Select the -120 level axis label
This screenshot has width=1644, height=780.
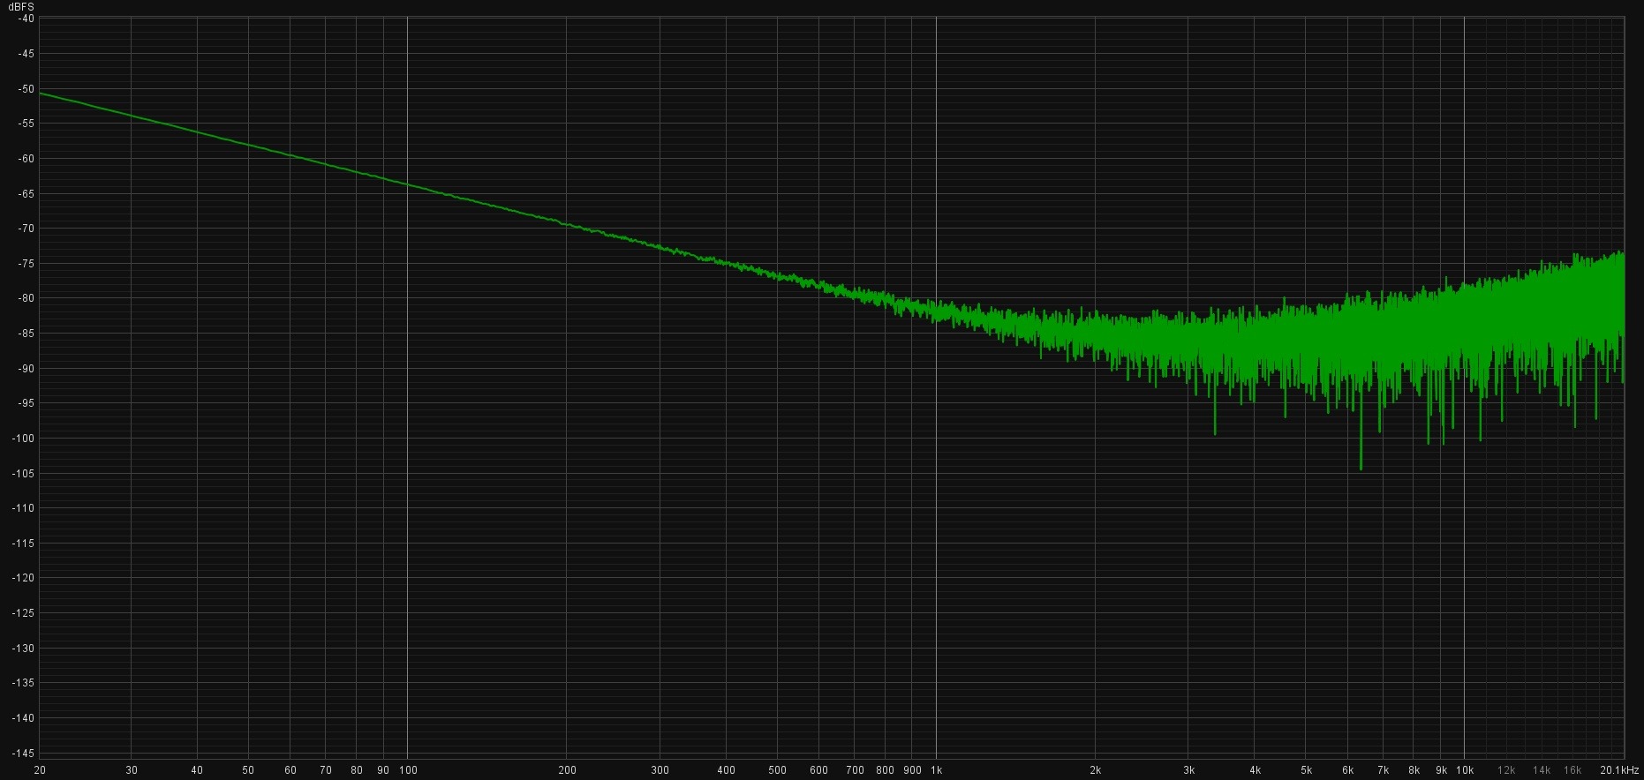point(23,578)
